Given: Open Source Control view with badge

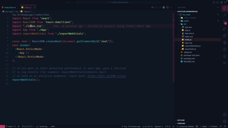Looking at the screenshot, I should [224, 22].
